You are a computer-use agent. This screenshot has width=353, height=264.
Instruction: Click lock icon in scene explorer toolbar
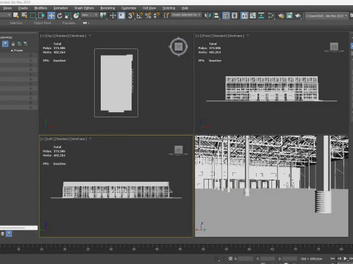point(13,44)
